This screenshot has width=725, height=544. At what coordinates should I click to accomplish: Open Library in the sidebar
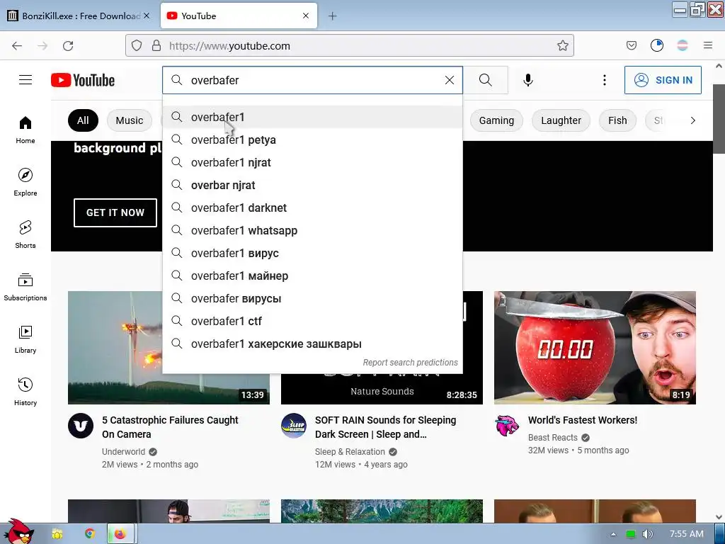coord(25,339)
